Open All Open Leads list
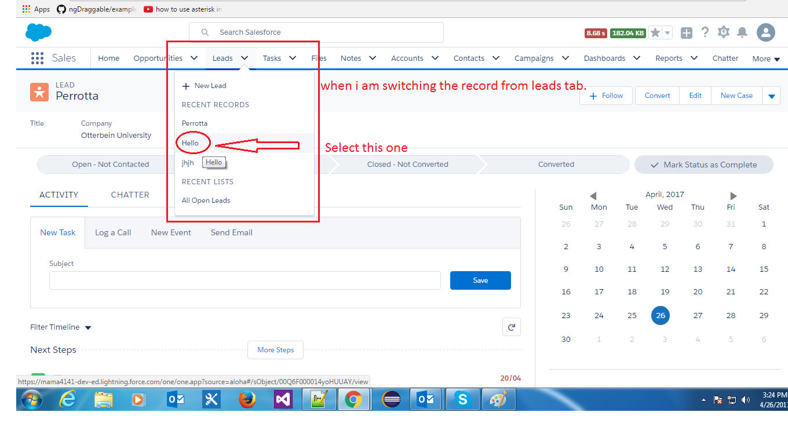This screenshot has width=788, height=445. 245,200
